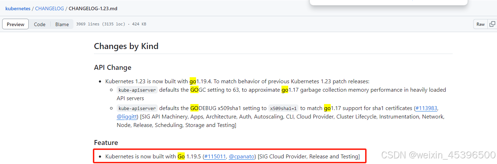Click the Changes by Kind heading

click(x=126, y=46)
